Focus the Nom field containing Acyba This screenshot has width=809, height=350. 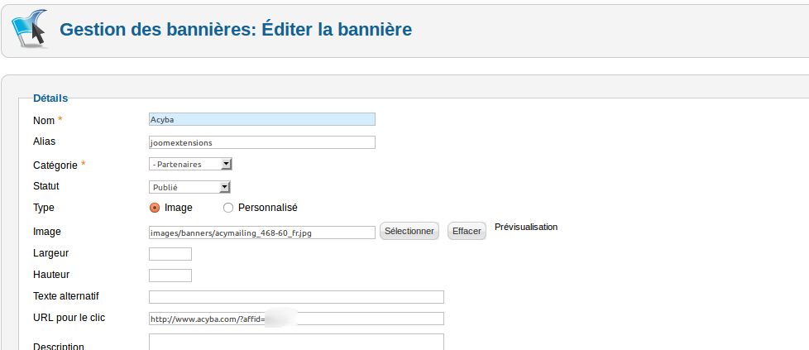click(x=261, y=119)
